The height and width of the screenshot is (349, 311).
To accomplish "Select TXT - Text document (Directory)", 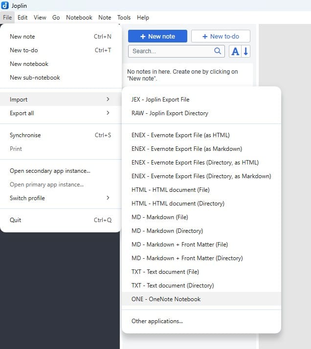I will [x=173, y=286].
